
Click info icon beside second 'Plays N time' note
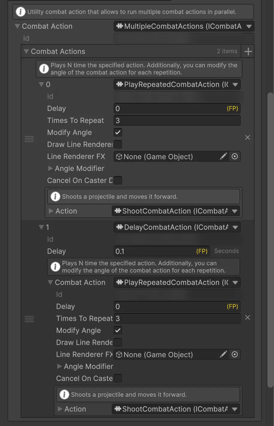(x=55, y=267)
